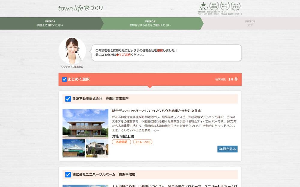The width and height of the screenshot is (300, 187).
Task: Click the STEP02 progress step
Action: click(x=150, y=24)
